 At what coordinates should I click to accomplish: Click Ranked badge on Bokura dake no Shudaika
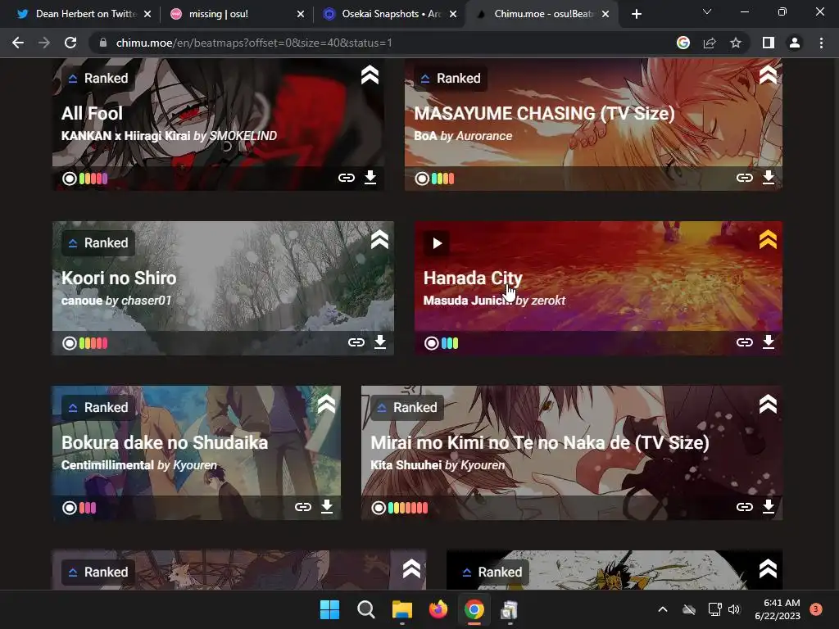pyautogui.click(x=98, y=408)
